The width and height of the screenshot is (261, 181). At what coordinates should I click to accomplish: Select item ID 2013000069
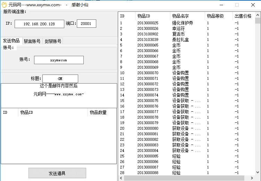(x=148, y=67)
